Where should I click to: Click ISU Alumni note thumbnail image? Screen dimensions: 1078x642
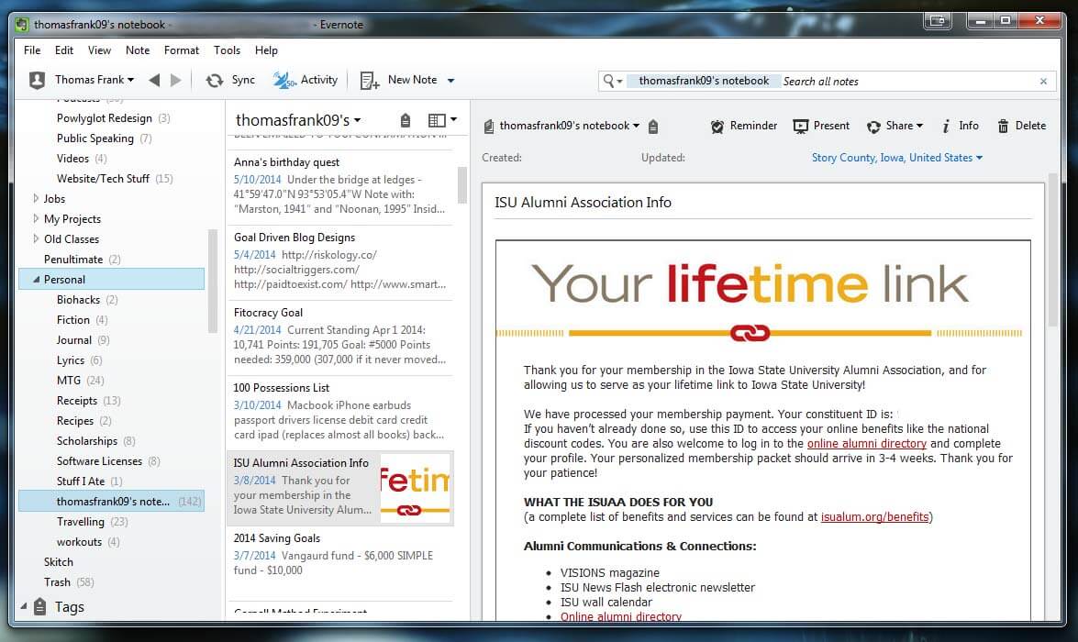[x=416, y=489]
